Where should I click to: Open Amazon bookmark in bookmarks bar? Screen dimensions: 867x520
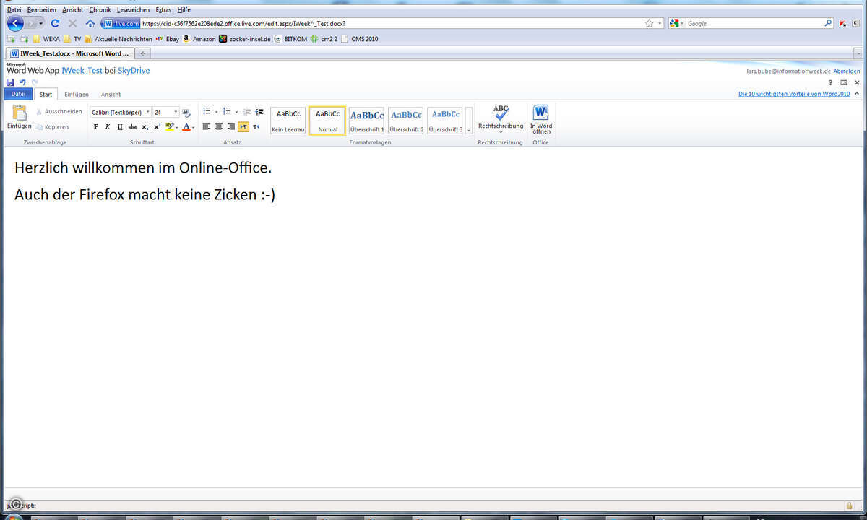[x=199, y=39]
